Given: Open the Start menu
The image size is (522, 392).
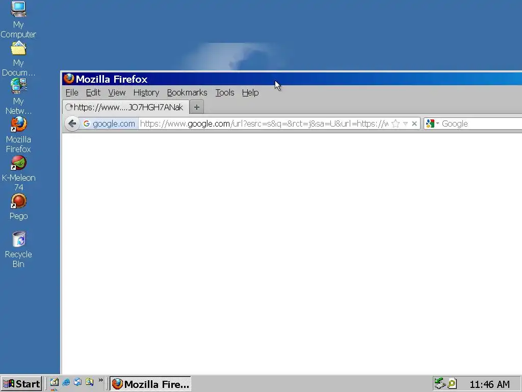Looking at the screenshot, I should [21, 384].
